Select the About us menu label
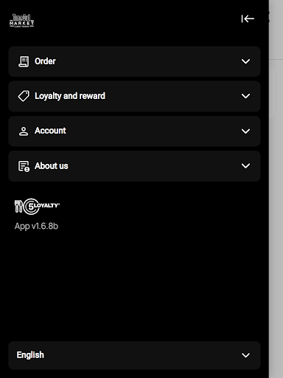Image resolution: width=283 pixels, height=378 pixels. (52, 166)
